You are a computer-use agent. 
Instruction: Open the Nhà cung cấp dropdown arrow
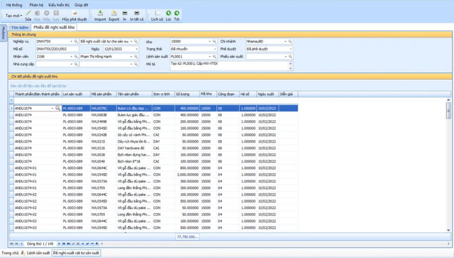tap(71, 64)
